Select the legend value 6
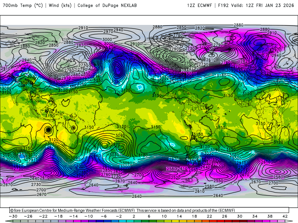The image size is (298, 223). (x=149, y=216)
